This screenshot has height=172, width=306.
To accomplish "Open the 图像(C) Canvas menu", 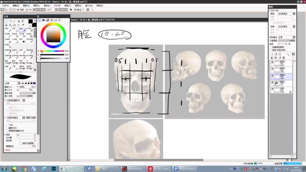I will [x=26, y=6].
